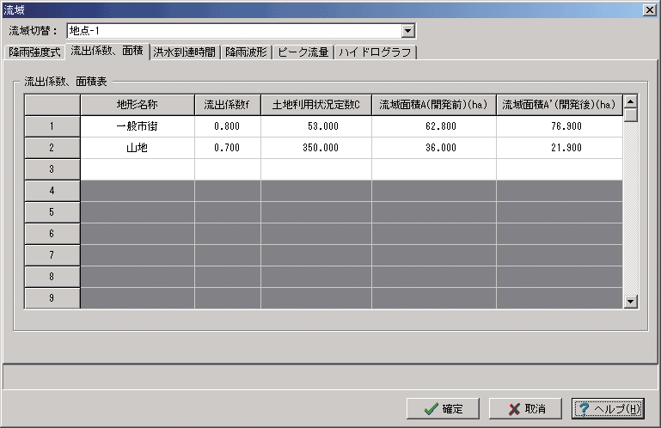
Task: Click the 53.000 land use constant cell
Action: point(316,126)
